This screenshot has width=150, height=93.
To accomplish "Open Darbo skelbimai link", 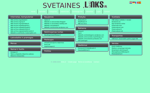I will coord(117,46).
